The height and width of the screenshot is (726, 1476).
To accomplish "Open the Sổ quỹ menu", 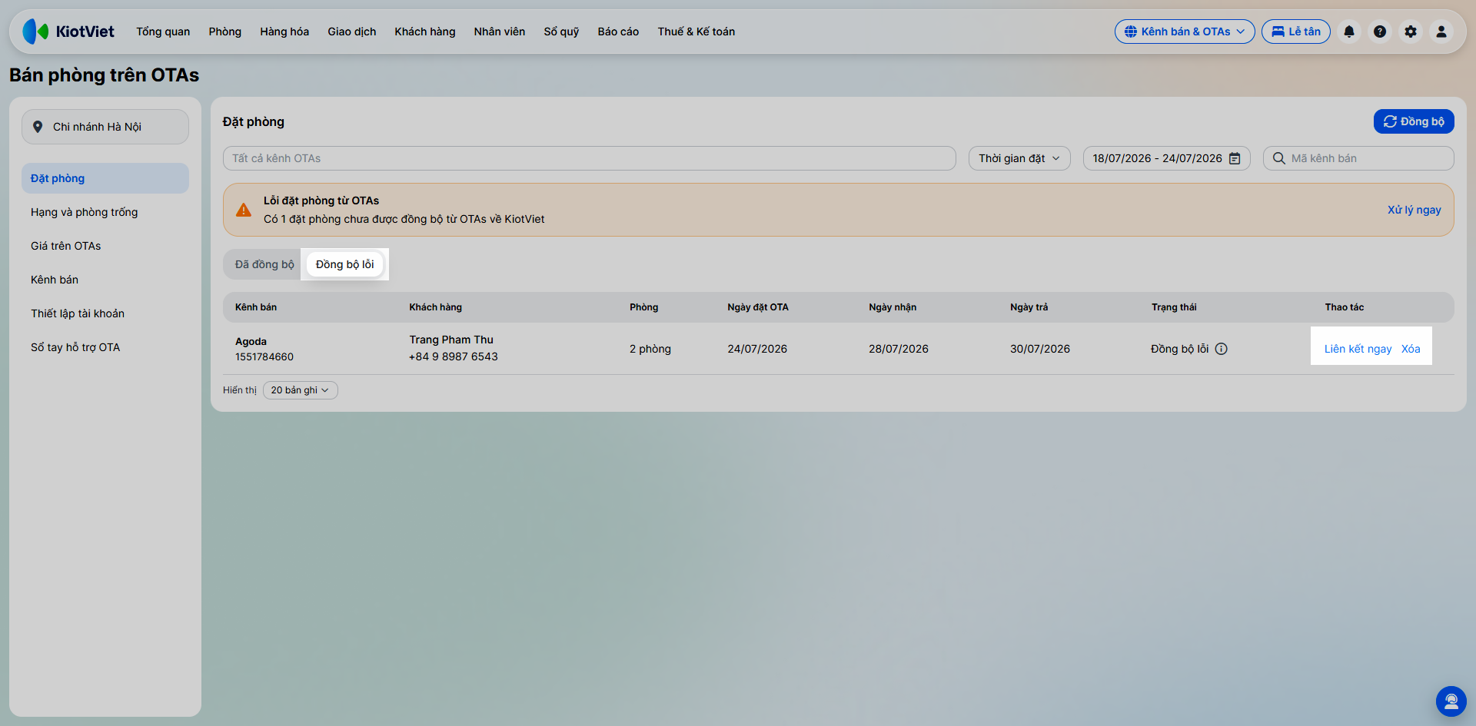I will tap(561, 31).
